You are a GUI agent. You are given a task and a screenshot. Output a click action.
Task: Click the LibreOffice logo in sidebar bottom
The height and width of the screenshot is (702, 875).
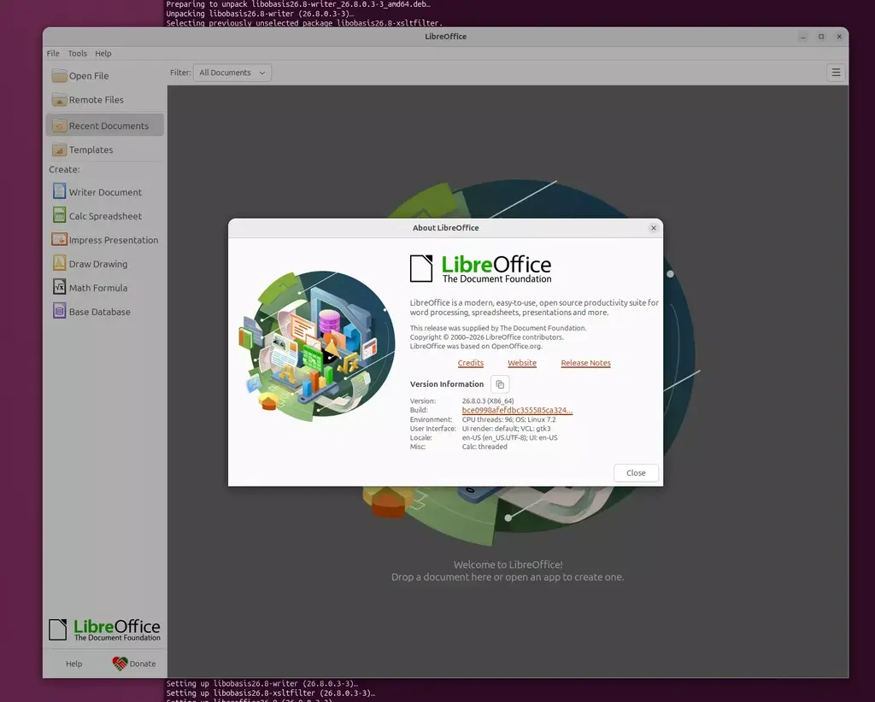(x=104, y=630)
